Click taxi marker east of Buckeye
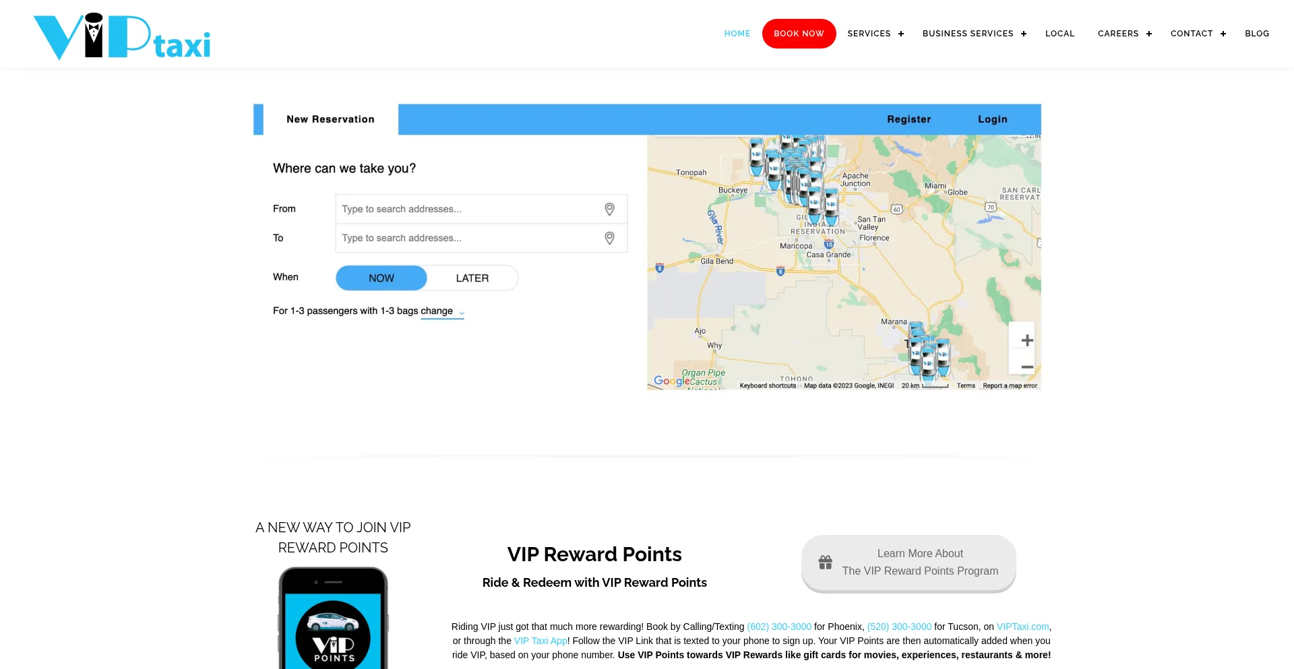This screenshot has width=1294, height=669. point(757,156)
